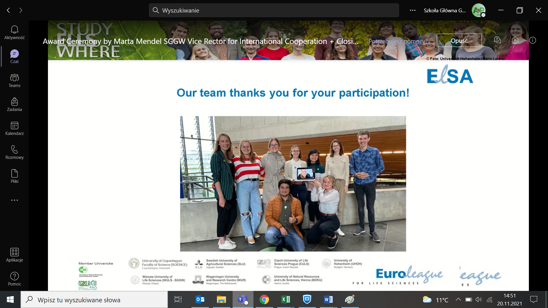This screenshot has height=308, width=548.
Task: Open Pomoc help in sidebar
Action: click(14, 279)
